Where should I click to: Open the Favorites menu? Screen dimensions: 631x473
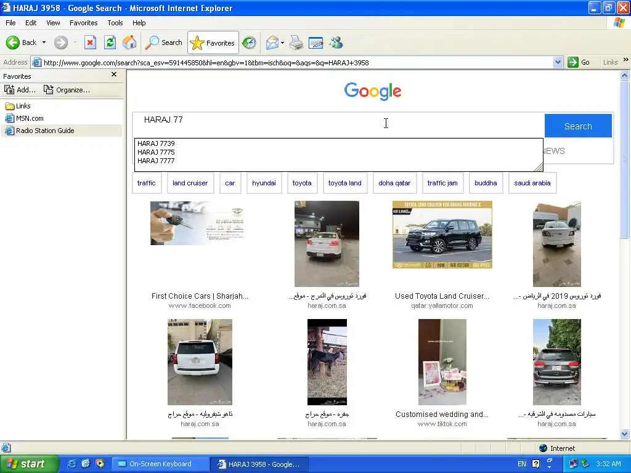[84, 23]
